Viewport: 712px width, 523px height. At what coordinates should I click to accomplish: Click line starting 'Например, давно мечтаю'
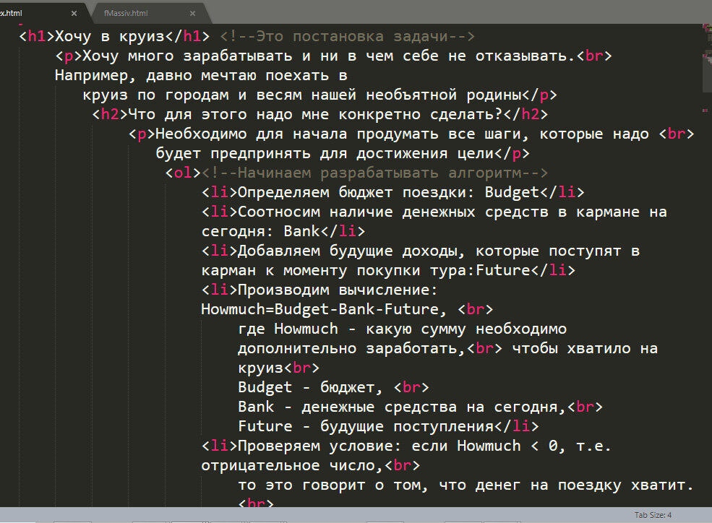201,75
